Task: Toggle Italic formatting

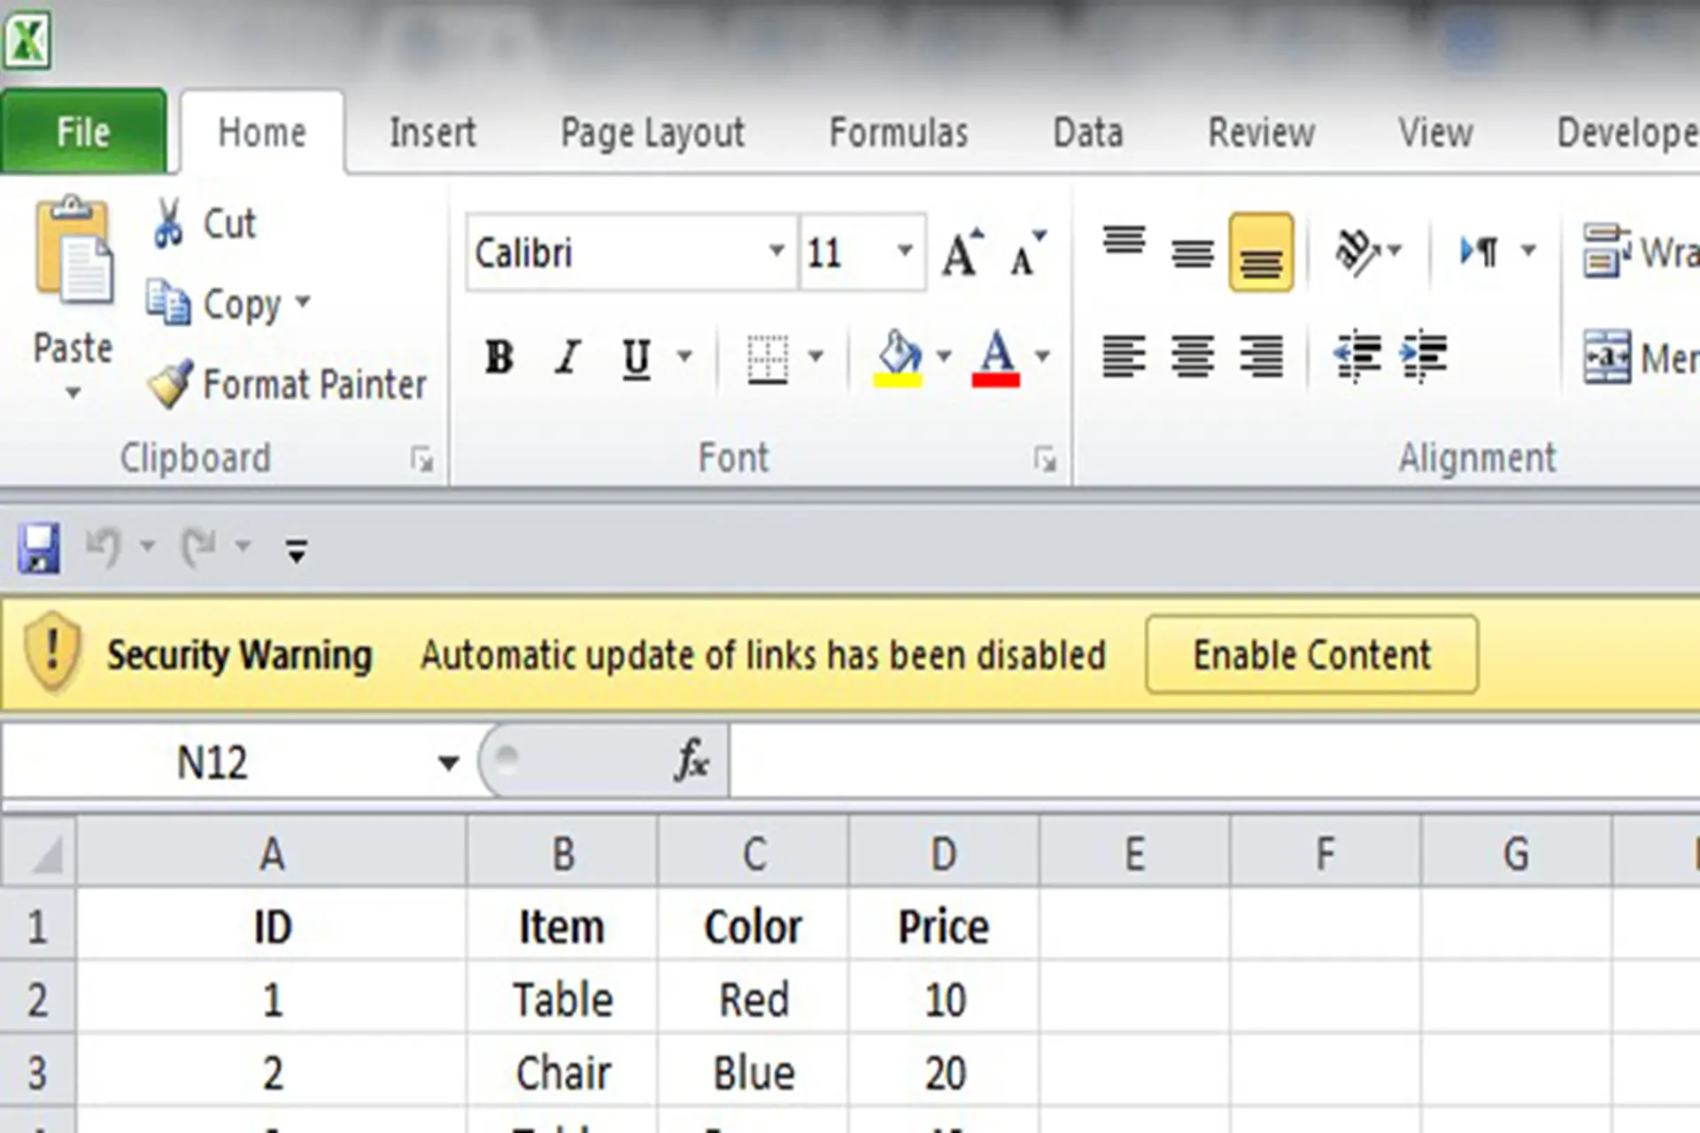Action: pos(568,357)
